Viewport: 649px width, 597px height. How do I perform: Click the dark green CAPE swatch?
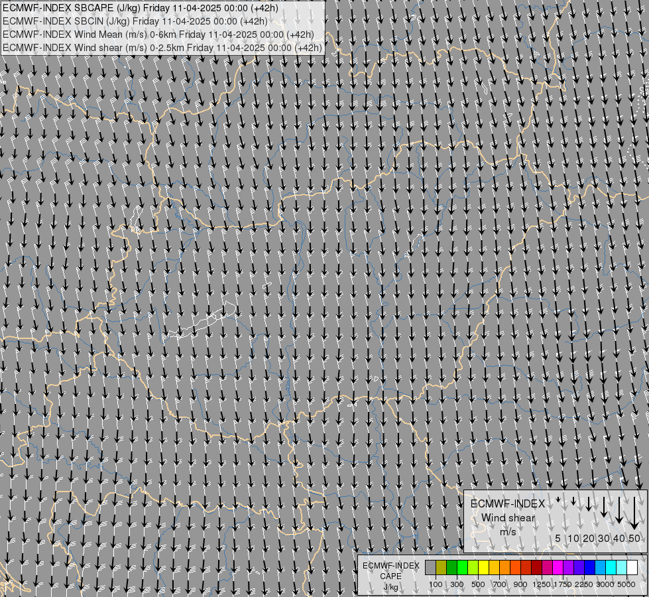pos(451,568)
